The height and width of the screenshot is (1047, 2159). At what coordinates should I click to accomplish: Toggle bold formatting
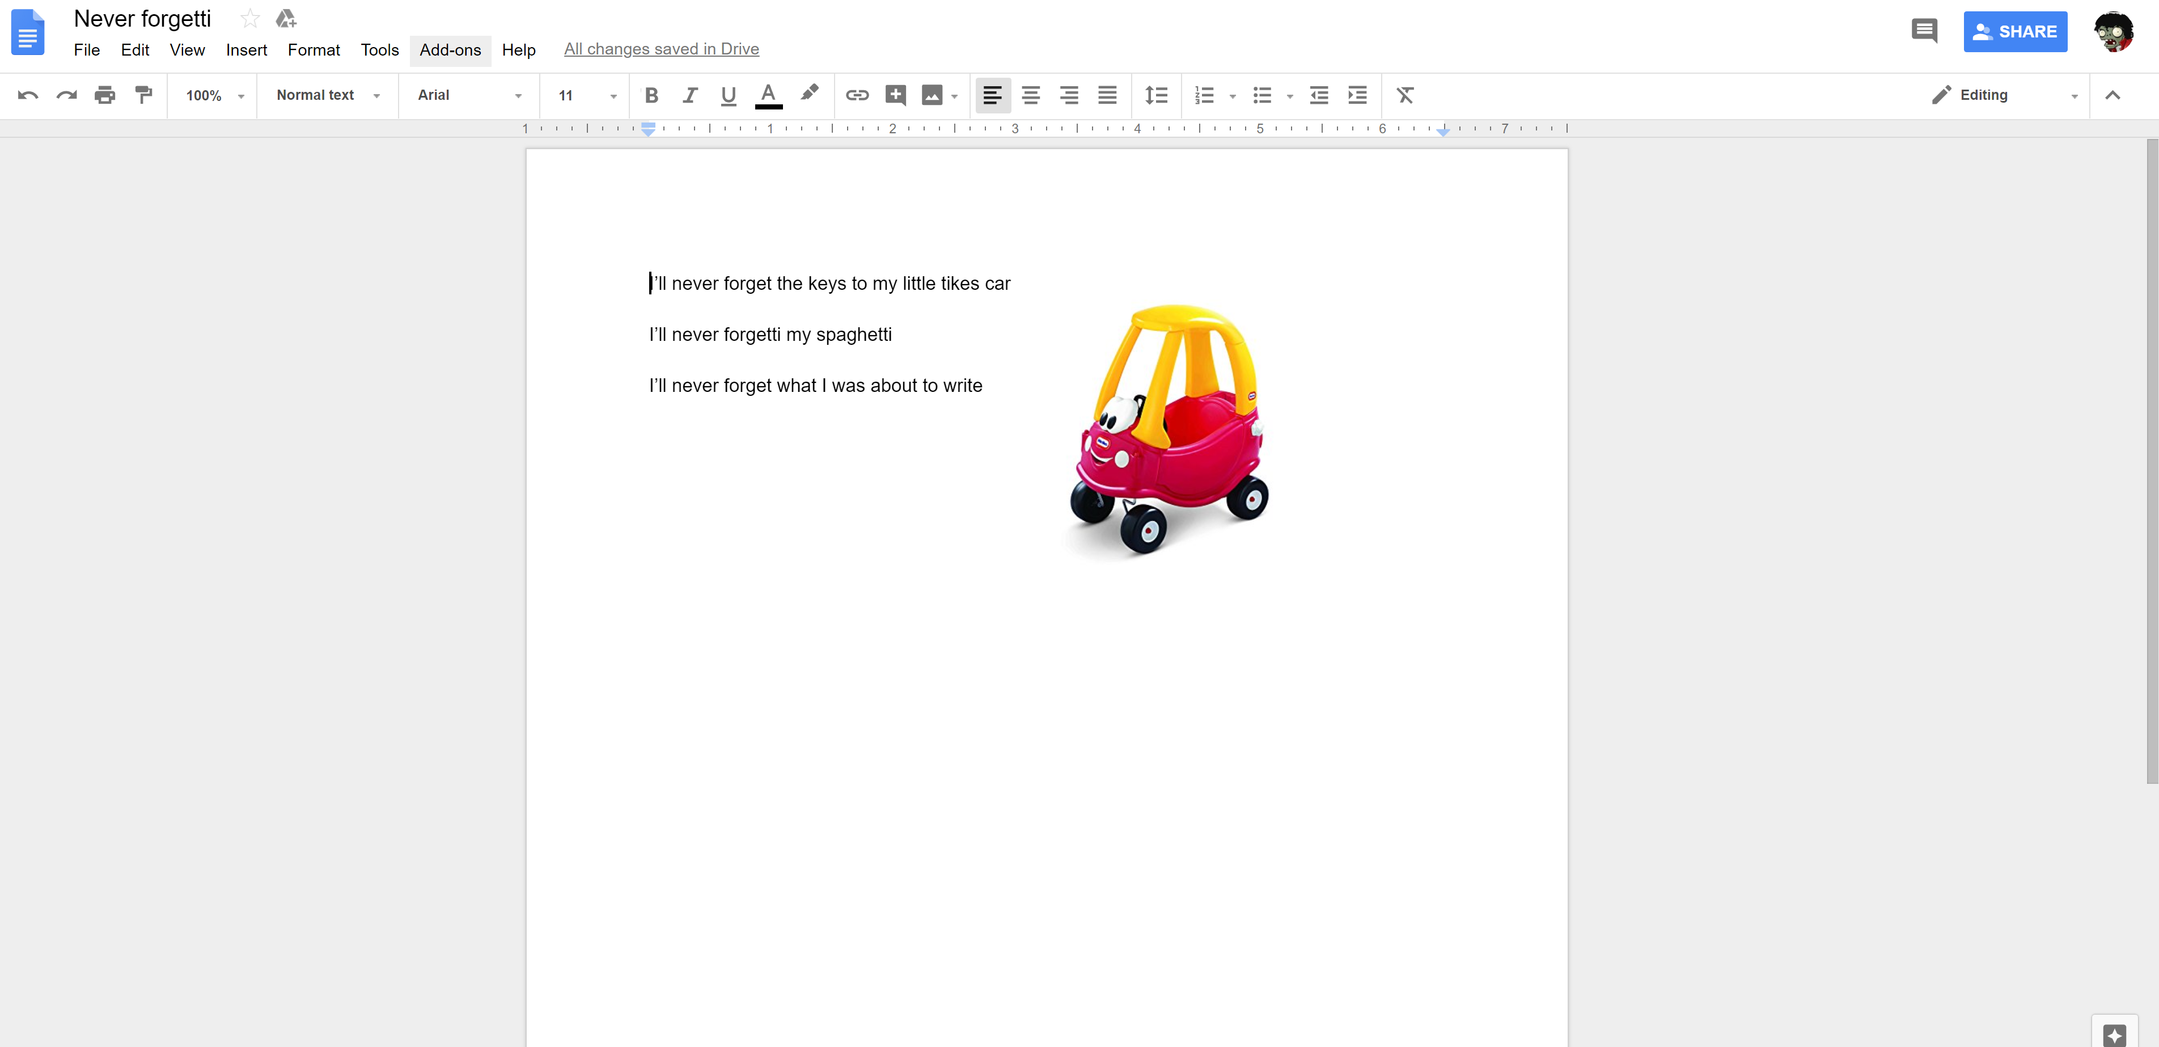[651, 95]
